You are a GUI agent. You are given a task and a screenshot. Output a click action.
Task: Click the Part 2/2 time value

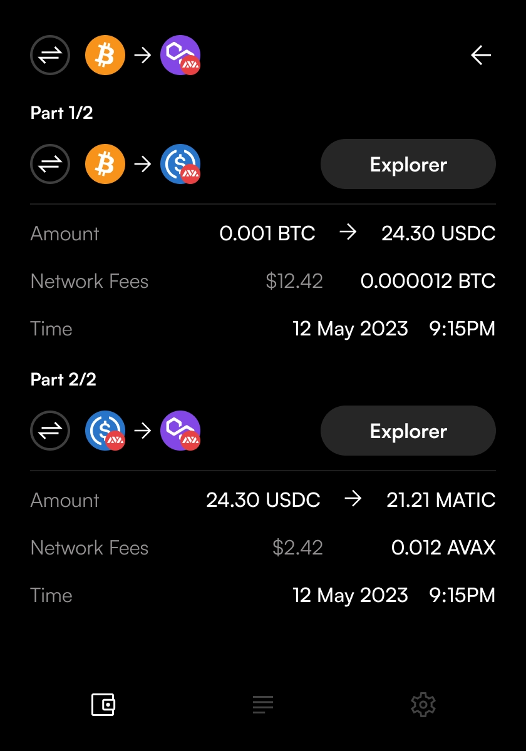coord(394,595)
